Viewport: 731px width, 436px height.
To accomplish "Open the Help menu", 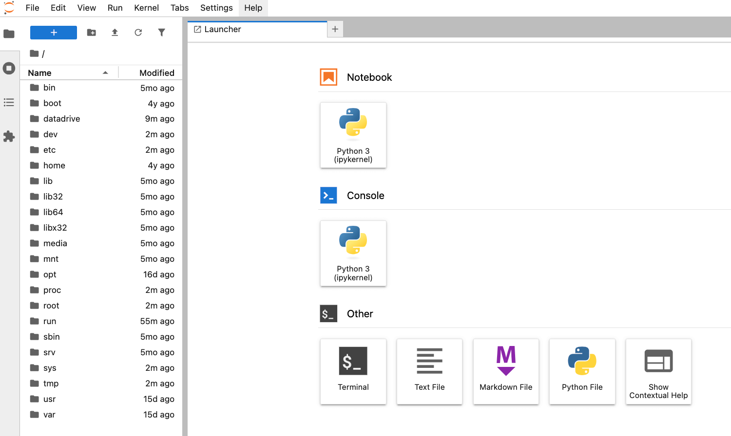I will point(253,8).
